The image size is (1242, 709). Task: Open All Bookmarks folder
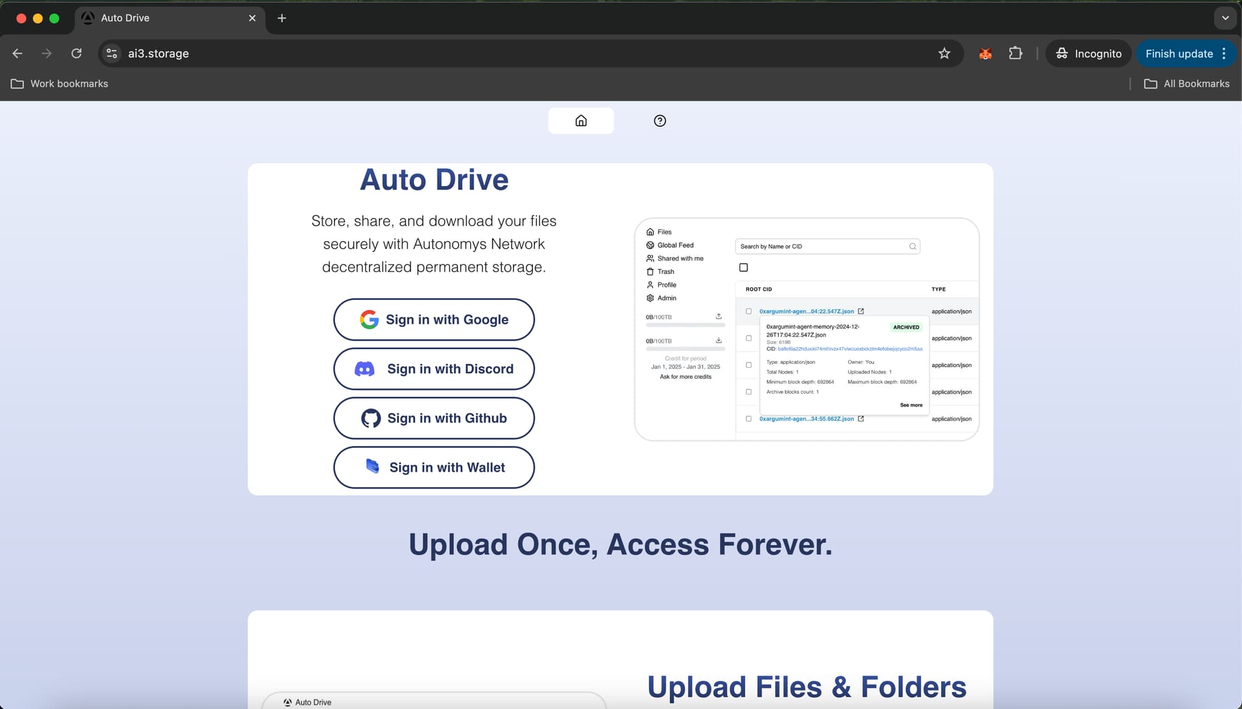tap(1187, 84)
